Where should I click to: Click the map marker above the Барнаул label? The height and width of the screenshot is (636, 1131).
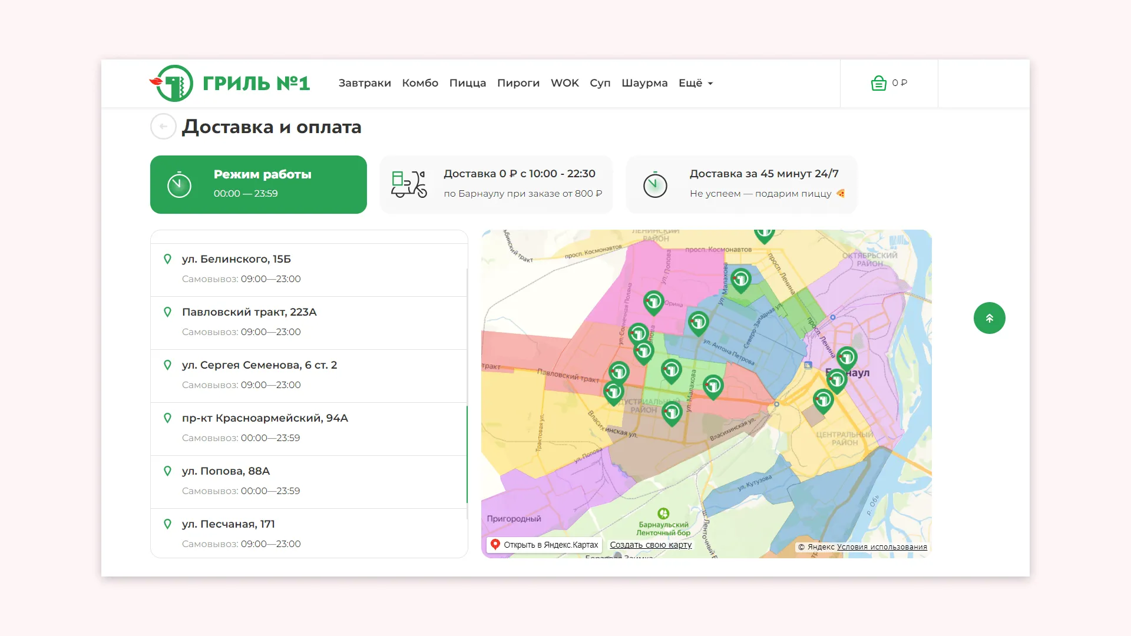point(846,358)
